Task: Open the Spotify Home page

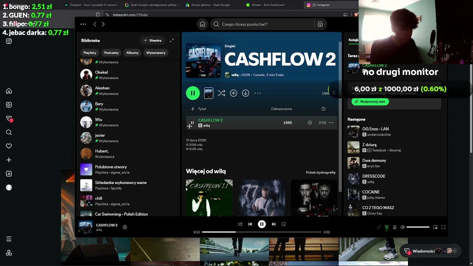Action: tap(203, 24)
